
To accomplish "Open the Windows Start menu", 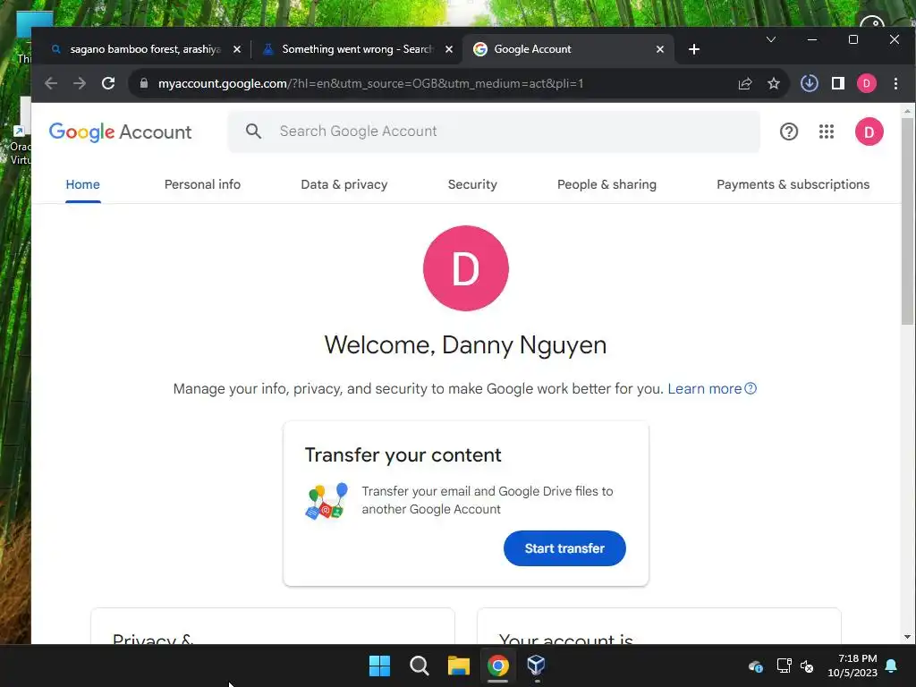I will click(x=379, y=666).
